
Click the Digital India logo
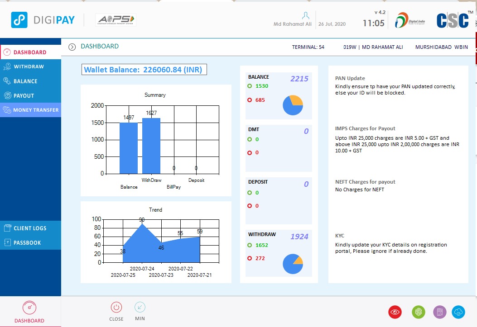[x=410, y=20]
